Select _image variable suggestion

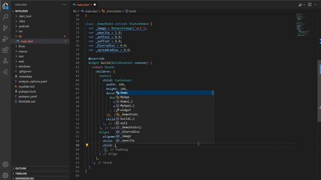click(x=164, y=136)
